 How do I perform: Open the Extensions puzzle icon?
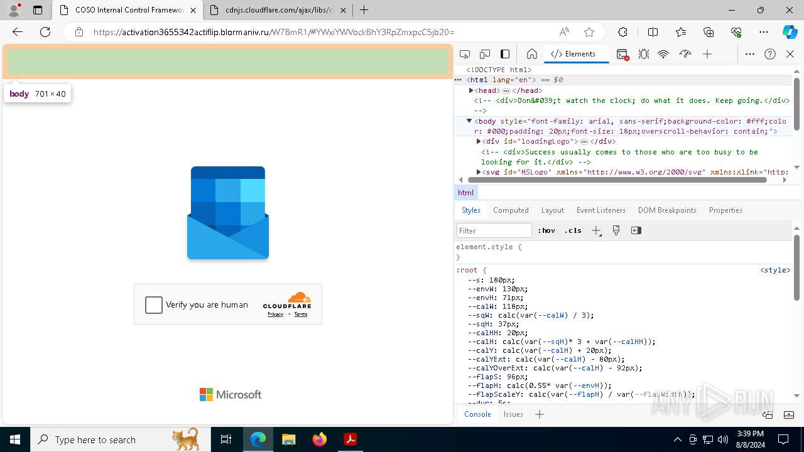[x=622, y=32]
